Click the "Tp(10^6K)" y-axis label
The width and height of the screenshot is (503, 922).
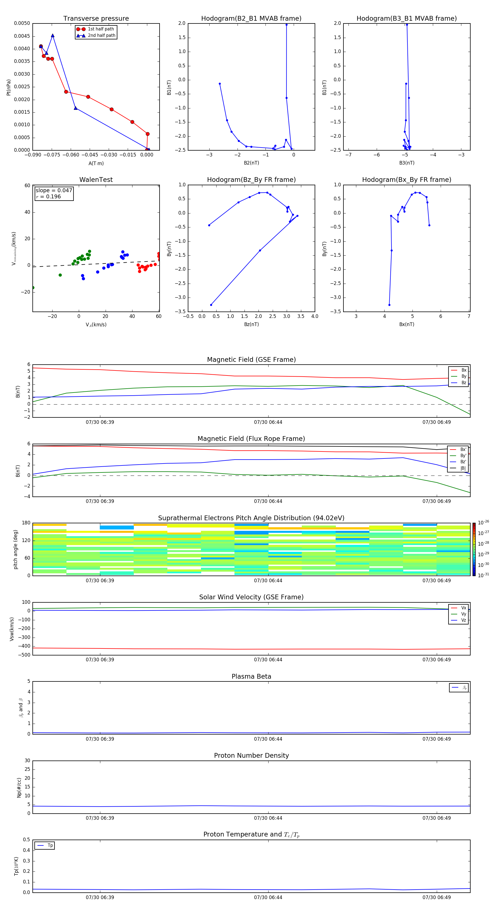point(16,866)
